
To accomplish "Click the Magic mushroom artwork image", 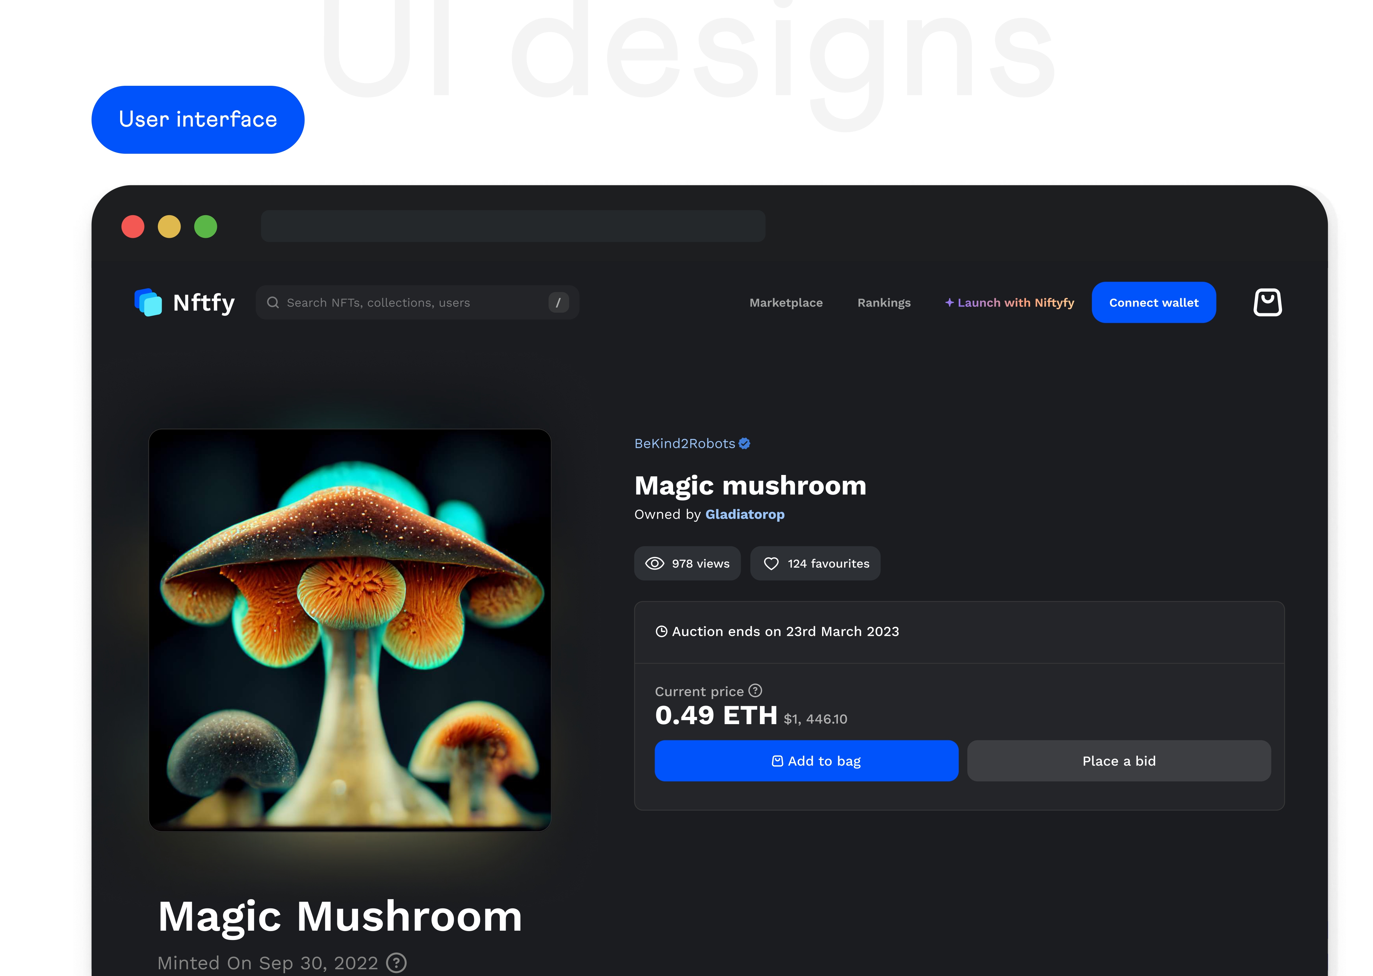I will [350, 630].
